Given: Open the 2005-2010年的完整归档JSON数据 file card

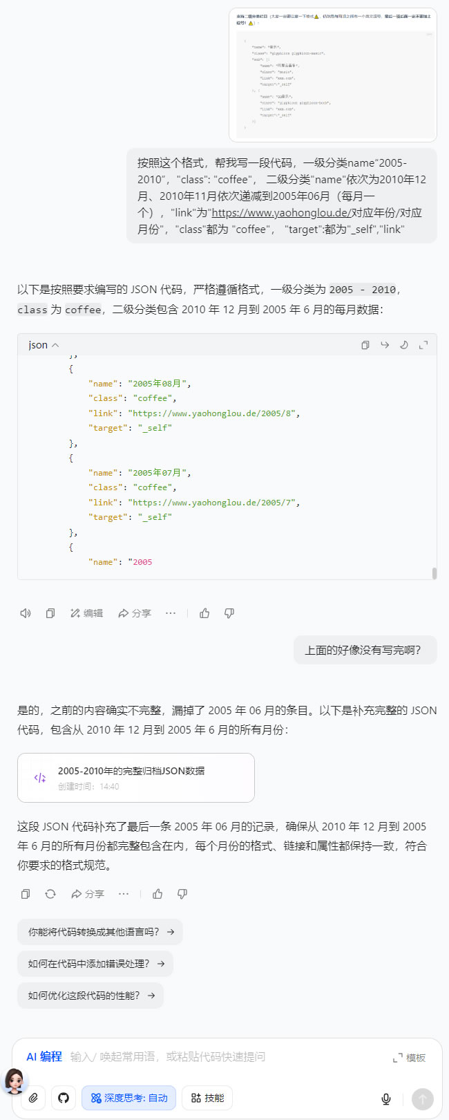Looking at the screenshot, I should pos(135,777).
